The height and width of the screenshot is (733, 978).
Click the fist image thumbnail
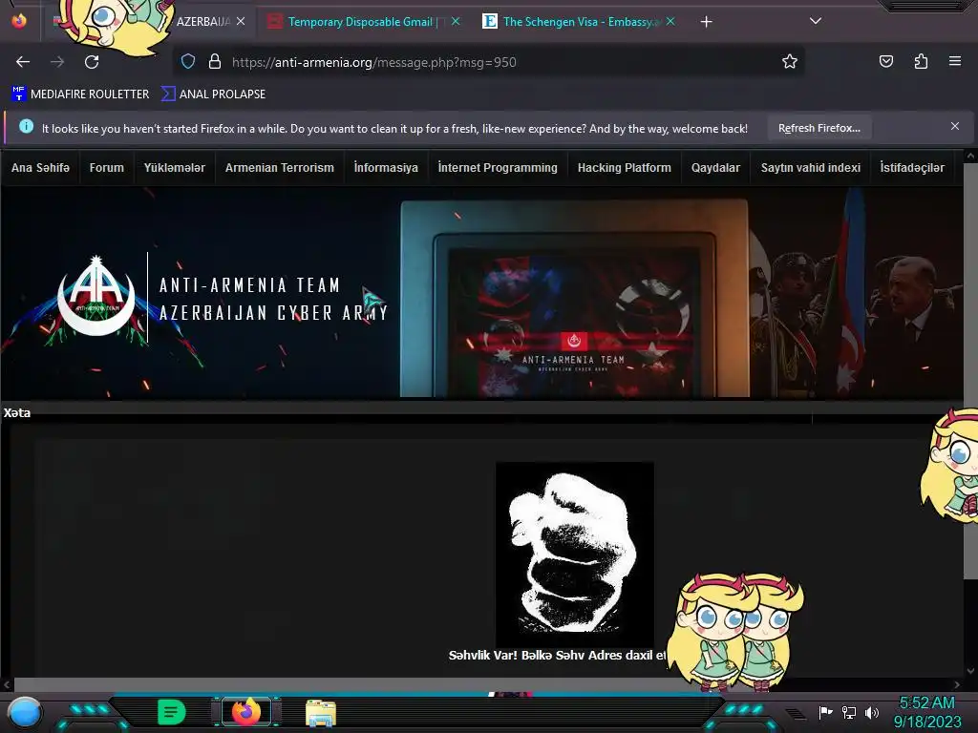tap(574, 554)
